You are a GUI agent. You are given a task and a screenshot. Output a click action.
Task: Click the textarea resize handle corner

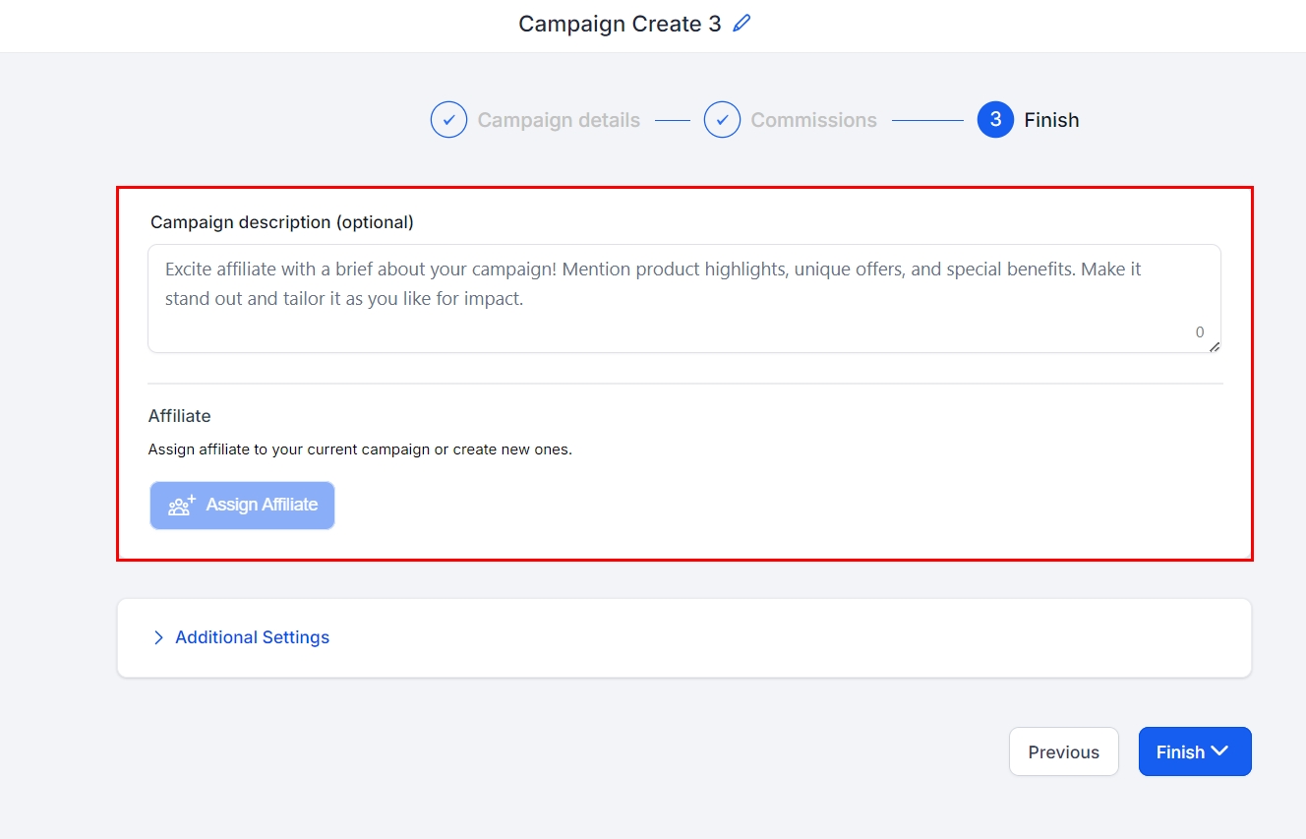(1215, 346)
